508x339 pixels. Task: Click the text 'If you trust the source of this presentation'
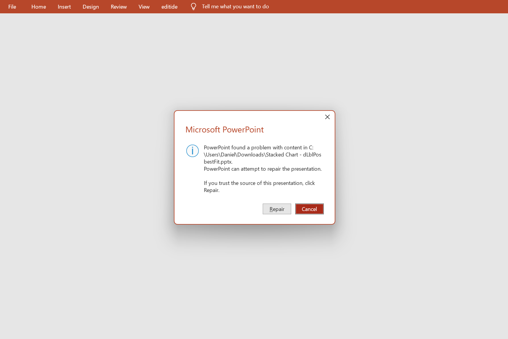tap(253, 183)
